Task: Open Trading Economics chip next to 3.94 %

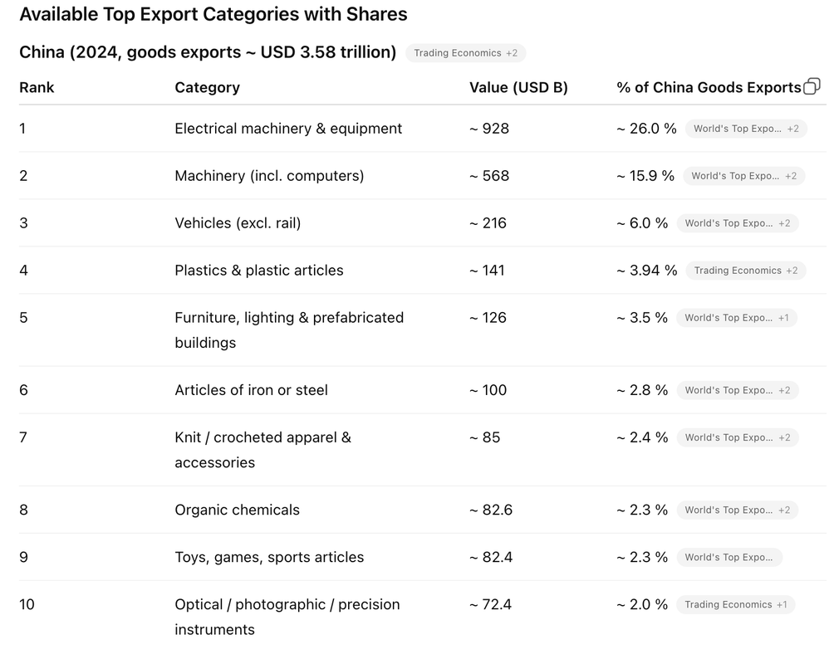Action: tap(746, 271)
